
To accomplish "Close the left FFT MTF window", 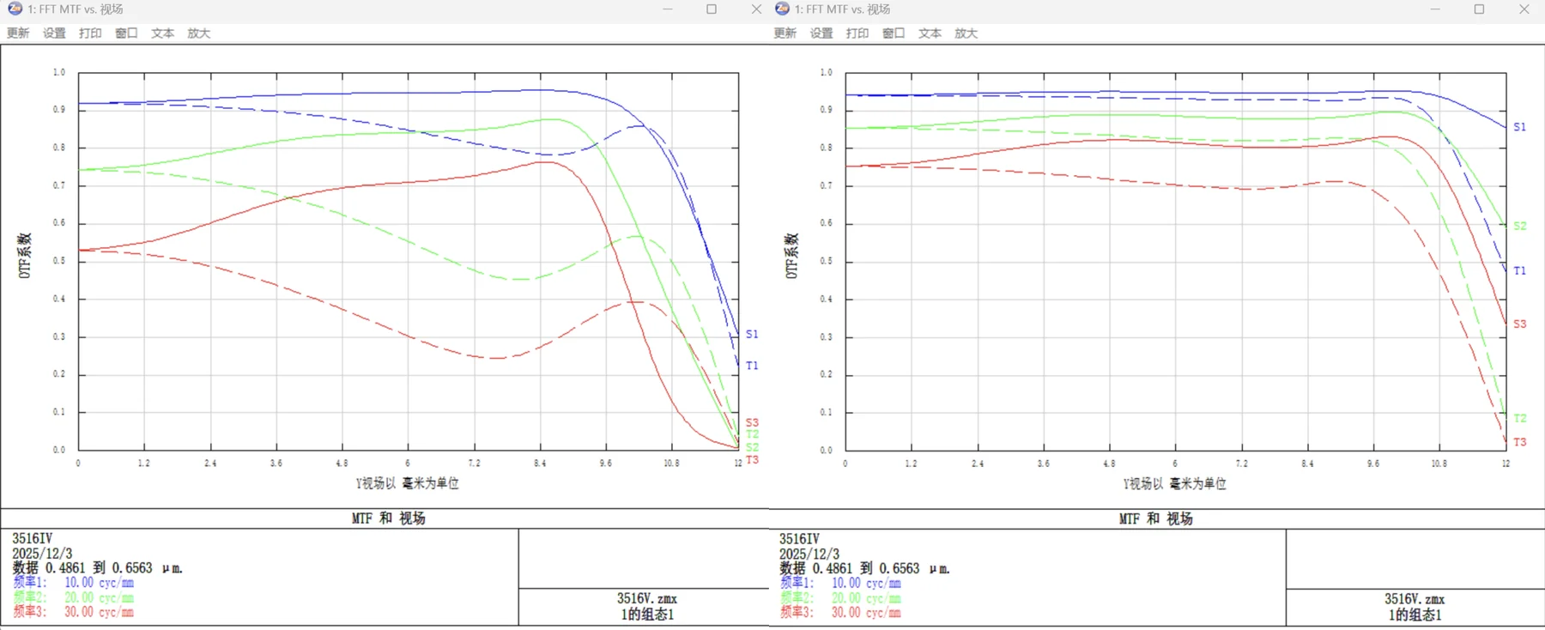I will pos(756,9).
